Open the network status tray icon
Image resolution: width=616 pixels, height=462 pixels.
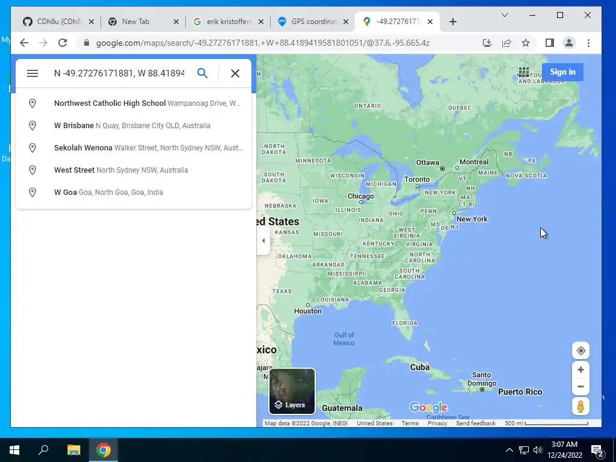(524, 450)
